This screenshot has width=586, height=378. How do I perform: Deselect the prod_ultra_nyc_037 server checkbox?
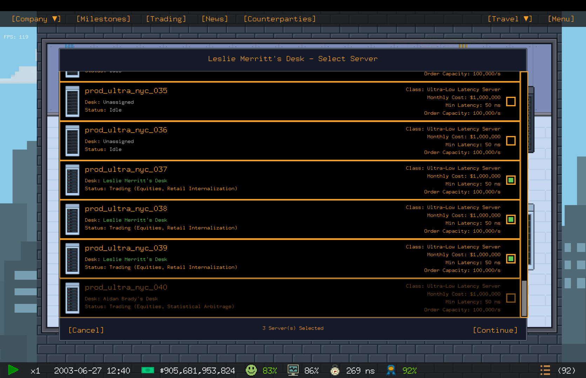click(511, 180)
